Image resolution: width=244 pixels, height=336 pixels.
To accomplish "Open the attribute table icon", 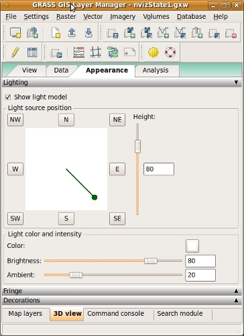I will 32,52.
